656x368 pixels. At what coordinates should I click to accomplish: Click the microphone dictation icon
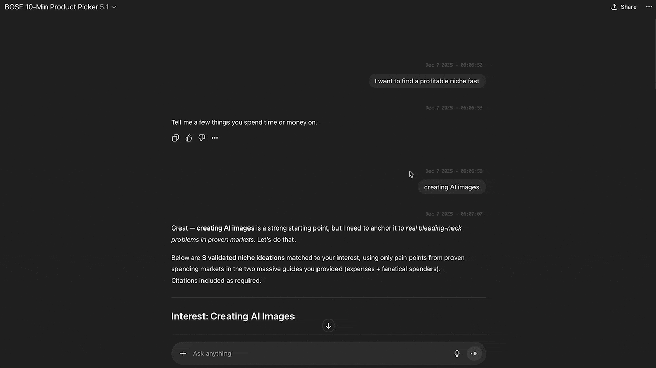[x=457, y=353]
